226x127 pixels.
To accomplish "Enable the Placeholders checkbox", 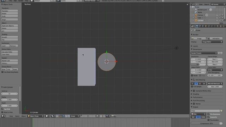I will point(209,120).
